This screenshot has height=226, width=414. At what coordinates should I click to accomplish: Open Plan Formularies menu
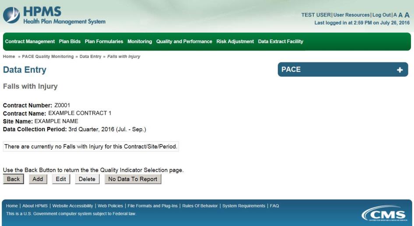(104, 41)
